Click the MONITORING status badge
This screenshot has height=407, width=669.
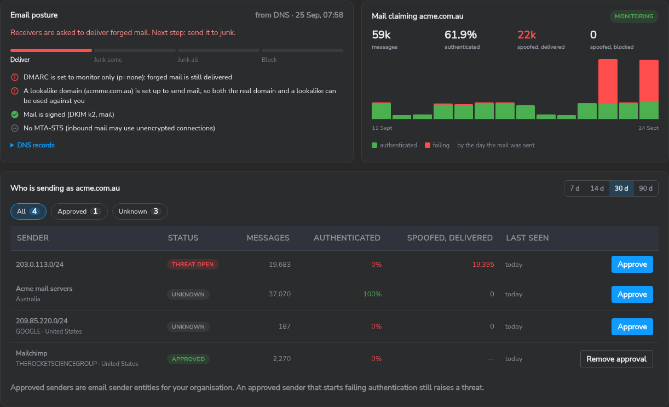634,16
